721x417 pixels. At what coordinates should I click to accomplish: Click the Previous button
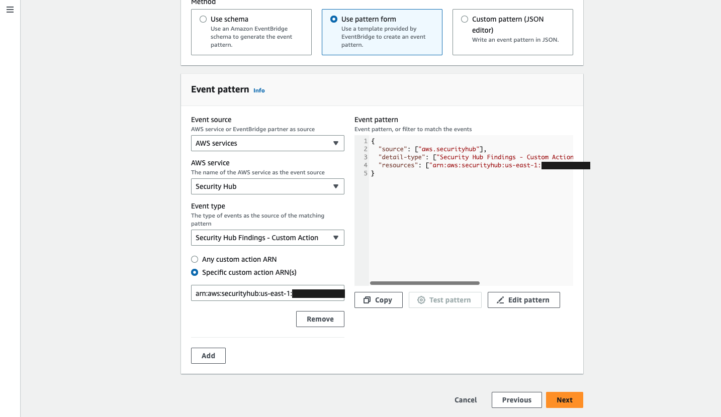tap(516, 400)
